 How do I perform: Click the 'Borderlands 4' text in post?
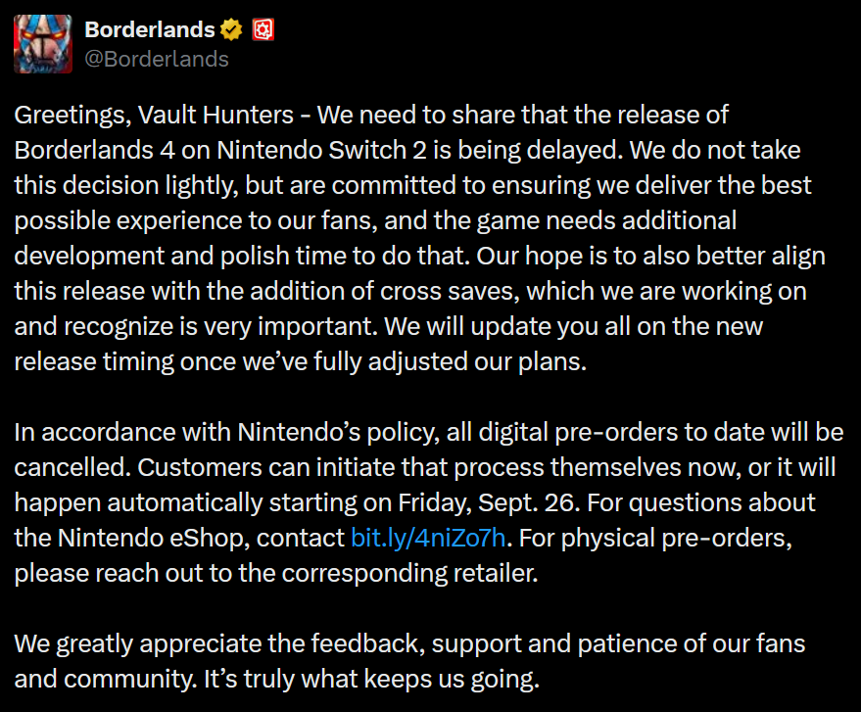[x=94, y=151]
